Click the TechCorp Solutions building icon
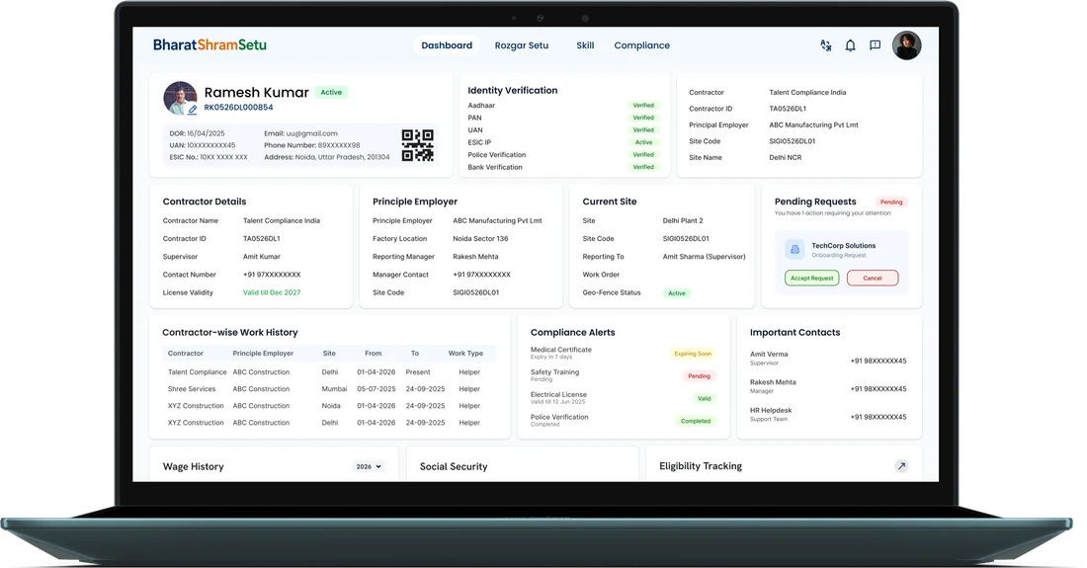The width and height of the screenshot is (1087, 568). 794,249
